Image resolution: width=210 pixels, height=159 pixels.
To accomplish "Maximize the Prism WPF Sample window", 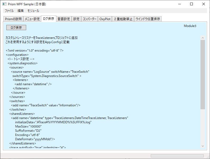I will coord(191,4).
